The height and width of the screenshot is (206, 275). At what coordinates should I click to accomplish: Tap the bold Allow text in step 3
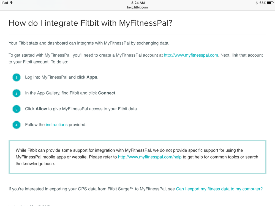(41, 109)
